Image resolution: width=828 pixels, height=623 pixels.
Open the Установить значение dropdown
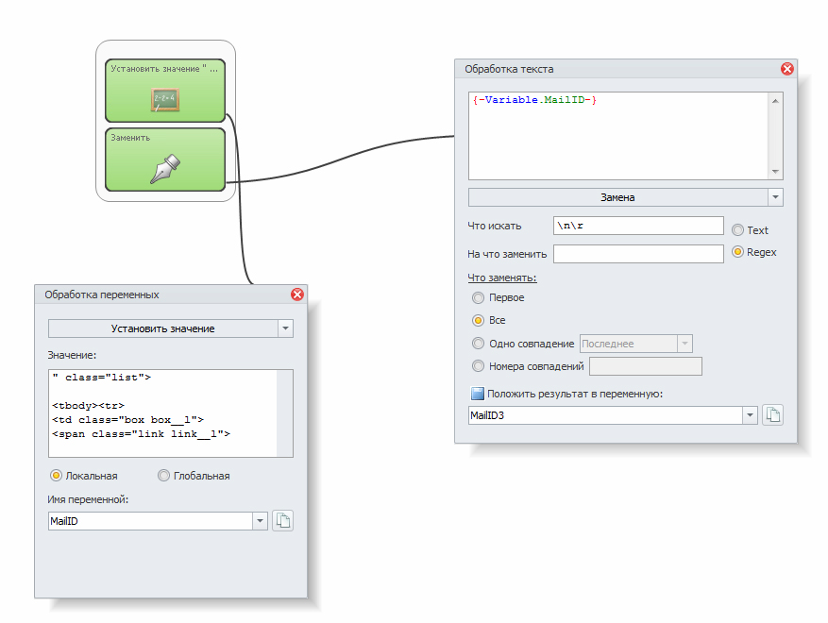click(x=285, y=328)
